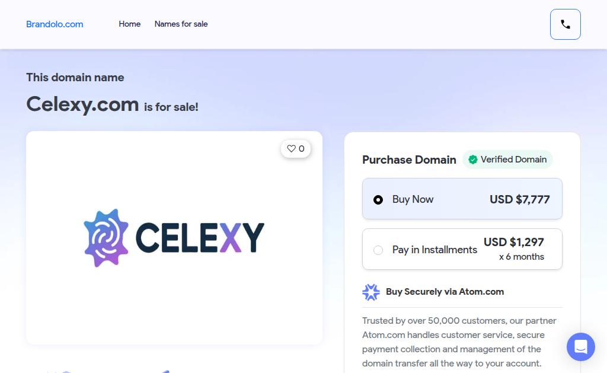The height and width of the screenshot is (373, 607).
Task: Go to the Home menu item
Action: tap(129, 24)
